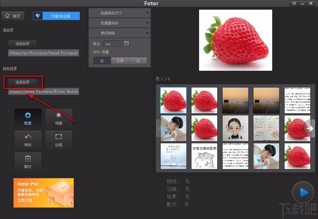
Task: Click the window restore-down button
Action: click(294, 3)
